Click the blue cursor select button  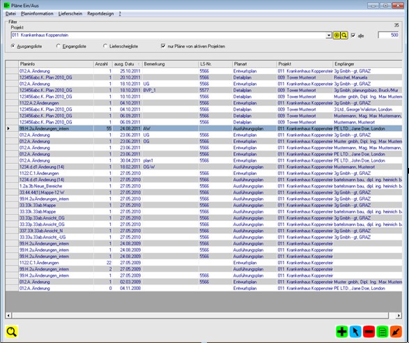[x=355, y=332]
